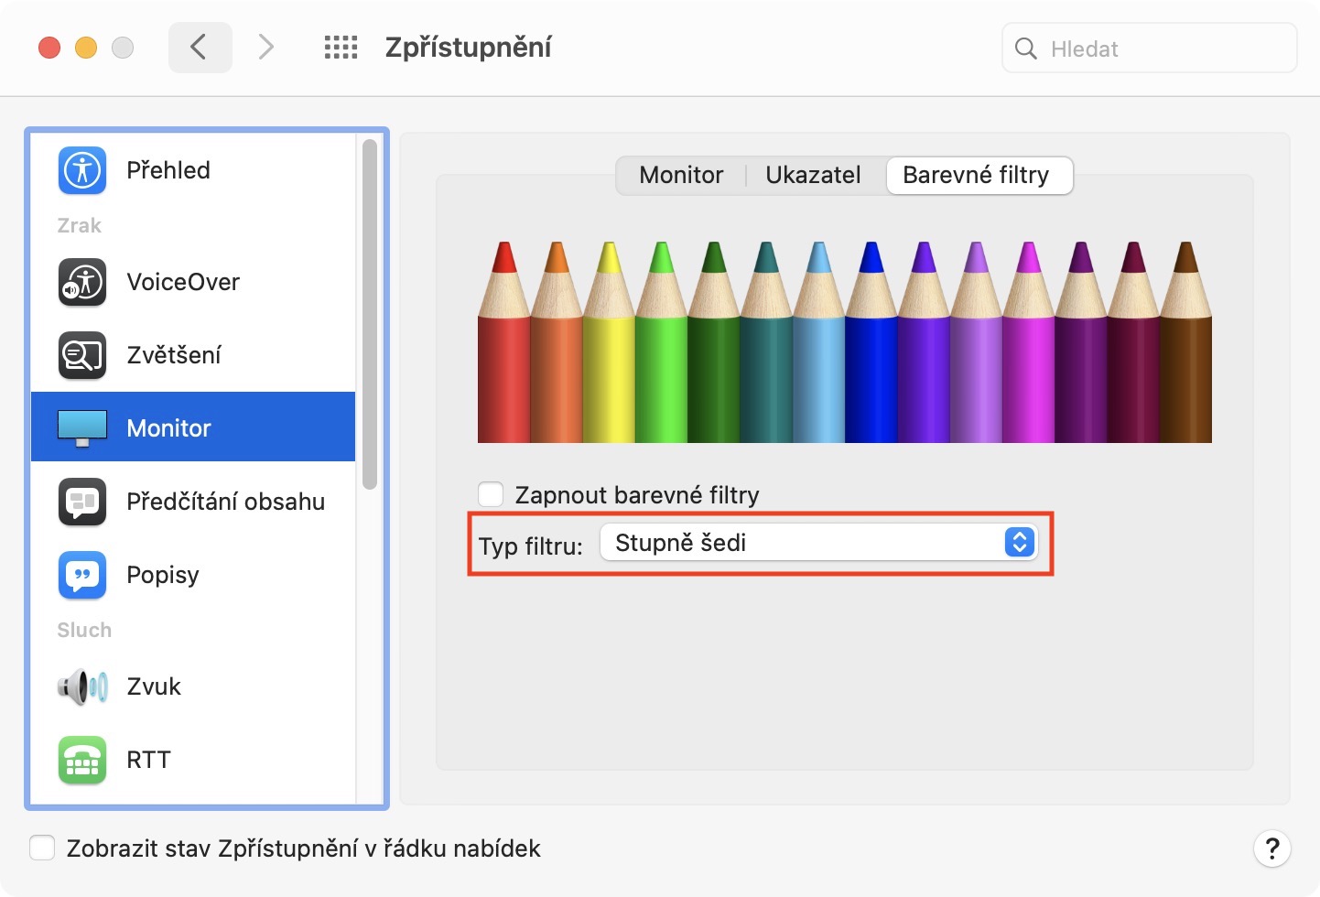
Task: Open the Přehled accessibility overview icon
Action: click(82, 170)
